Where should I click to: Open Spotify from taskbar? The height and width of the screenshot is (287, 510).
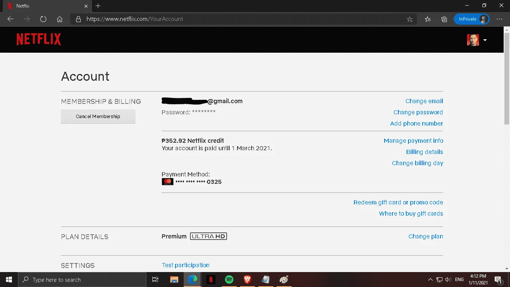(229, 280)
